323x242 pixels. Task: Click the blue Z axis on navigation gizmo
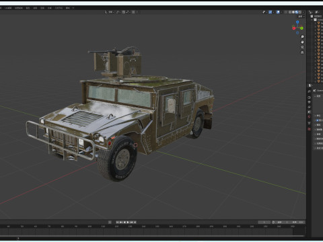click(297, 22)
